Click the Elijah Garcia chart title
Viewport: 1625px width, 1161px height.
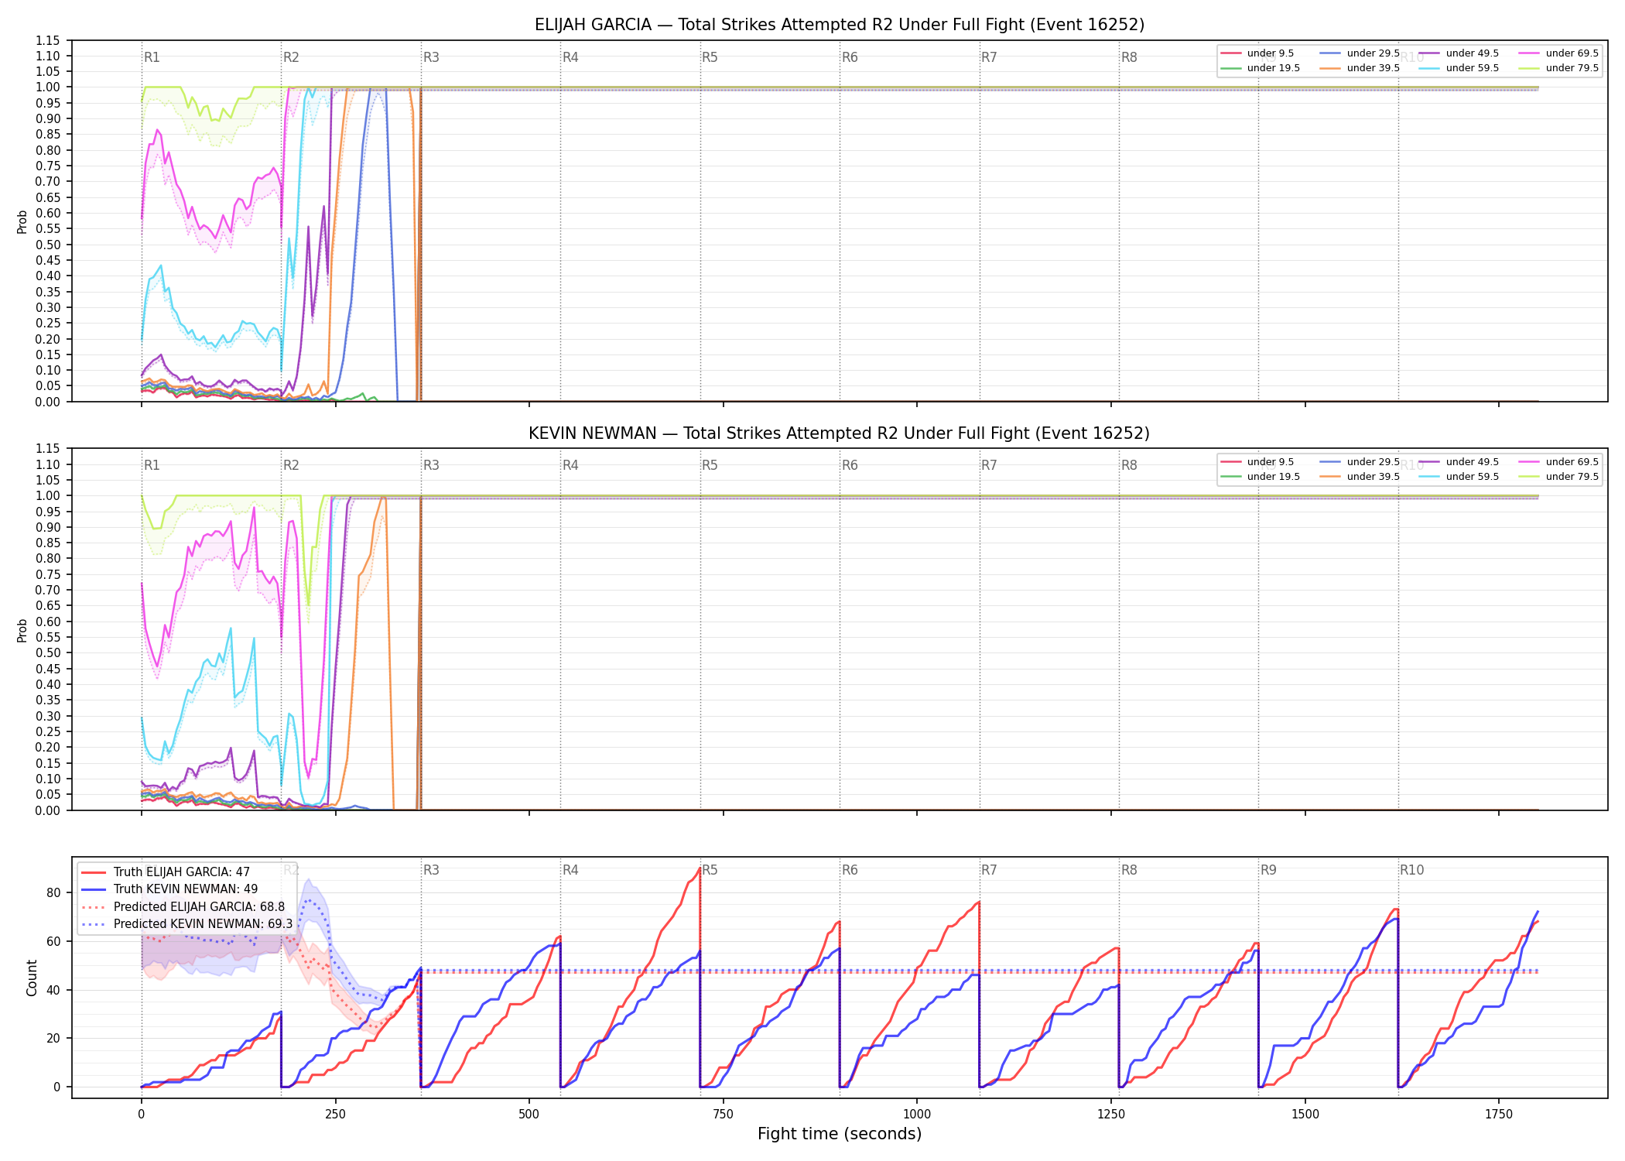tap(840, 25)
